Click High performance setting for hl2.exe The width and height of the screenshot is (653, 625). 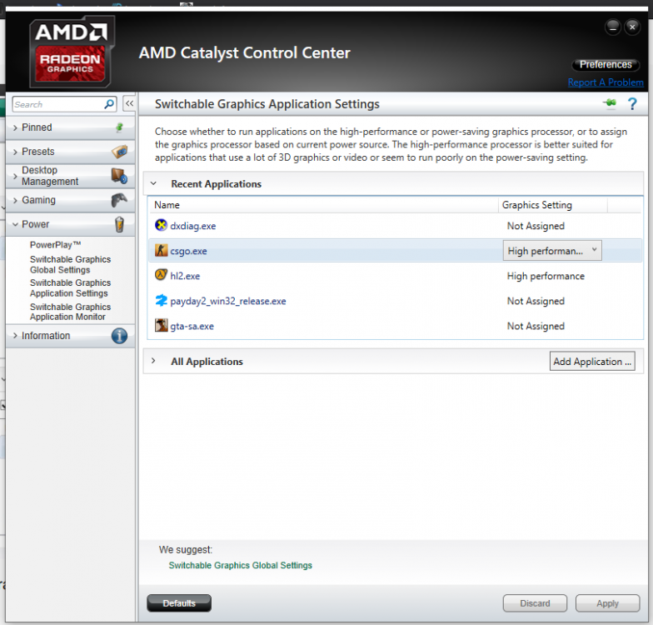[x=546, y=276]
